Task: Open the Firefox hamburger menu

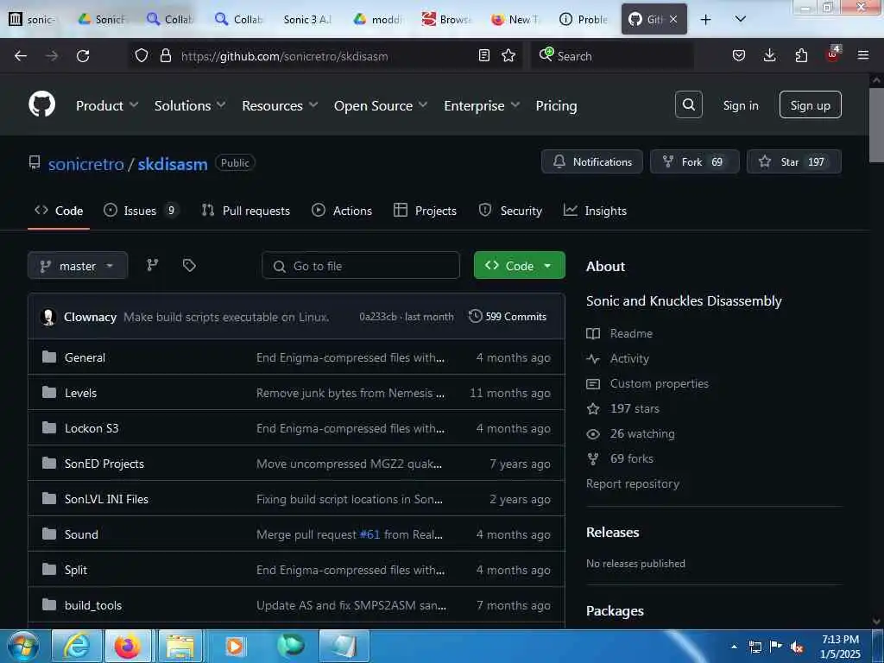Action: coord(863,55)
